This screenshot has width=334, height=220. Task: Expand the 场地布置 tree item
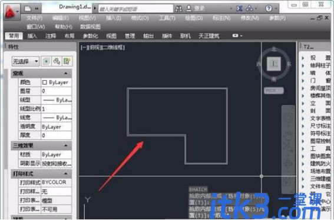click(303, 171)
